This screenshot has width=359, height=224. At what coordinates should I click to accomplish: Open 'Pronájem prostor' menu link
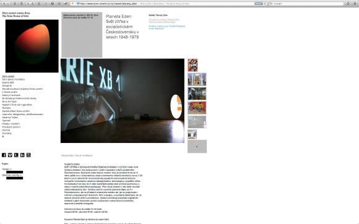[x=11, y=127]
